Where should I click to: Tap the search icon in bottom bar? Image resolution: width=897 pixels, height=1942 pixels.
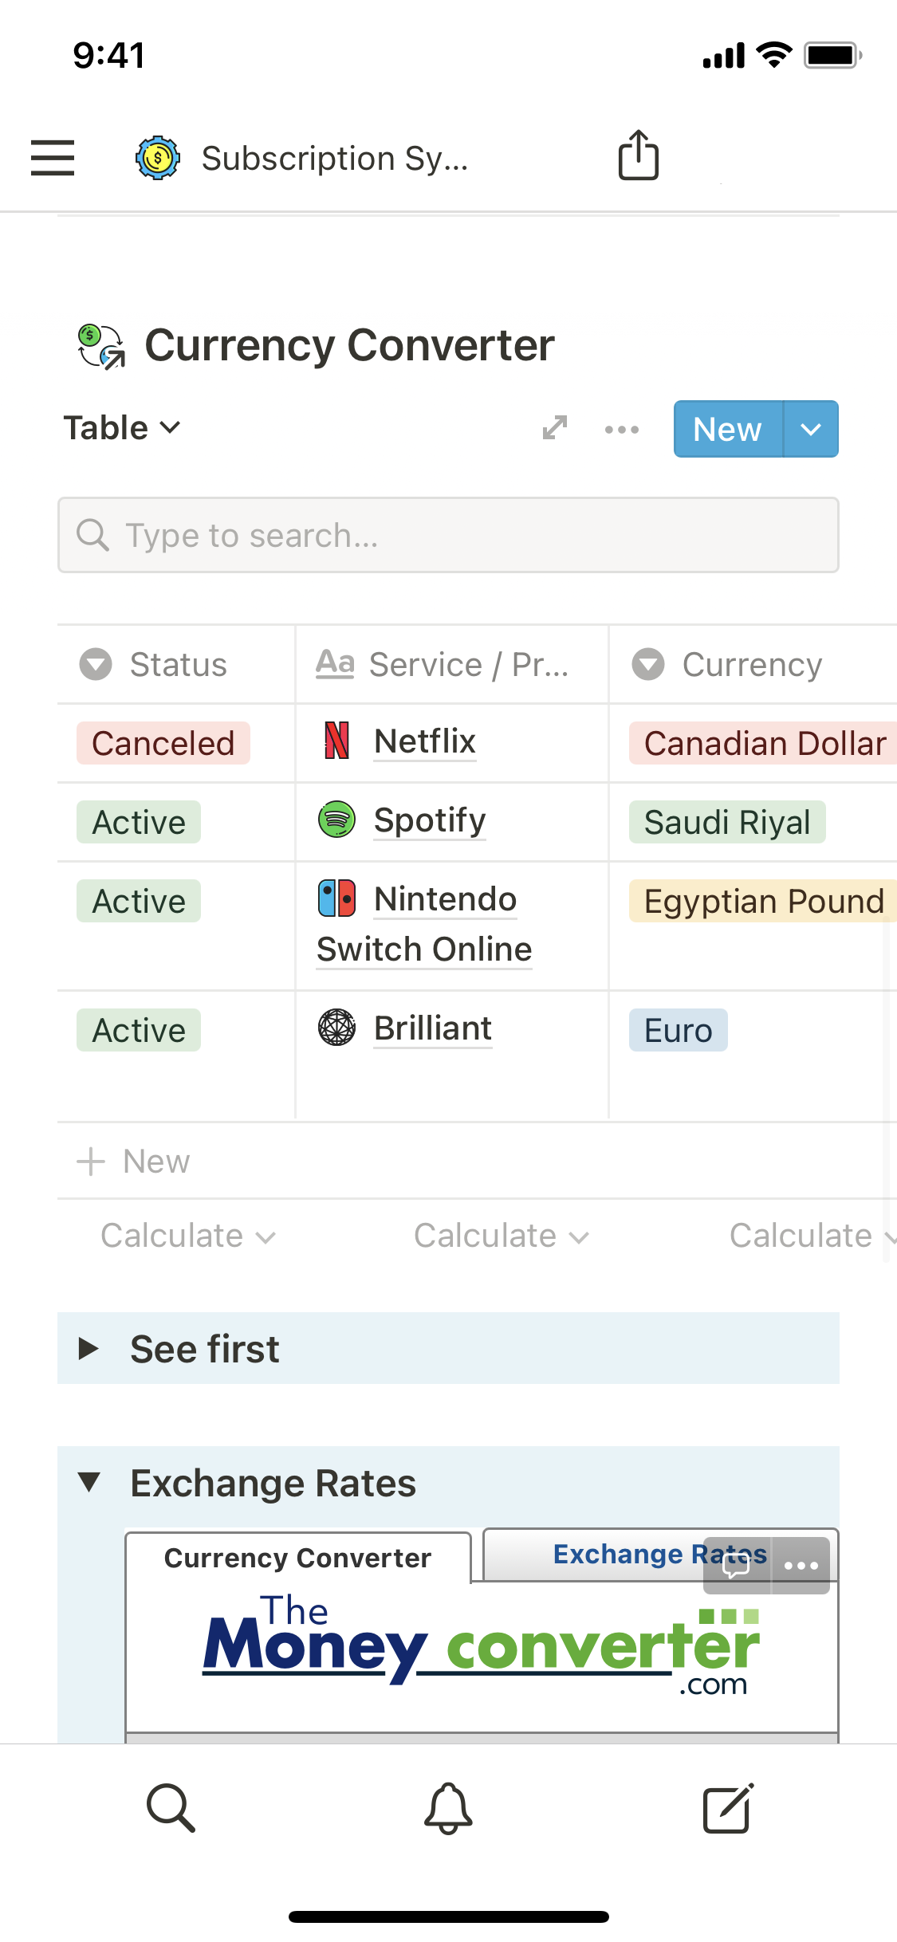point(171,1808)
